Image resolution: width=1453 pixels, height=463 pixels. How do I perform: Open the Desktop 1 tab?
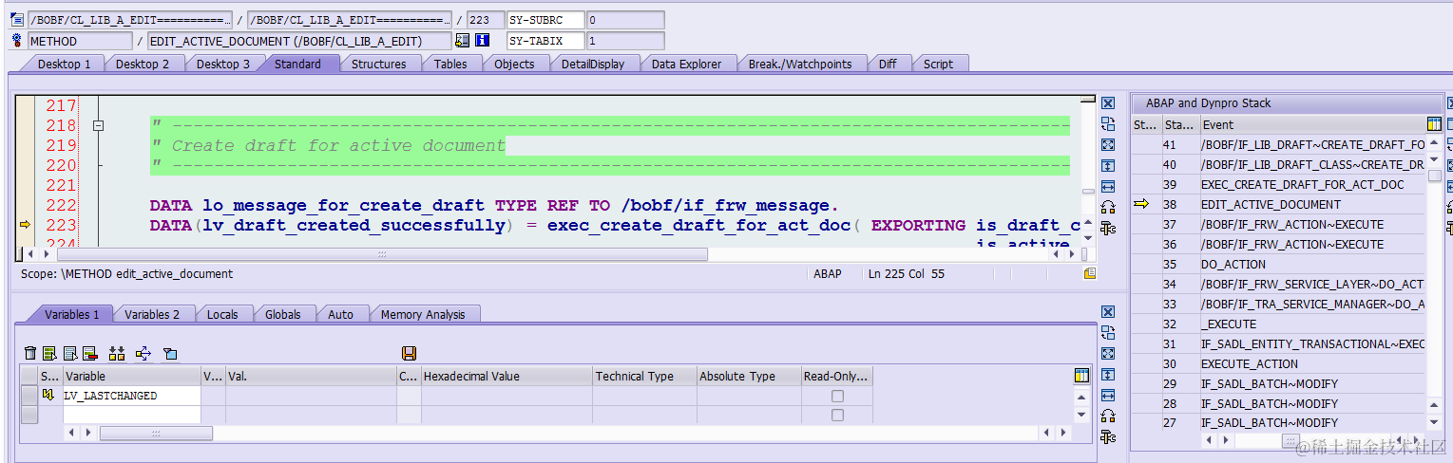(64, 64)
